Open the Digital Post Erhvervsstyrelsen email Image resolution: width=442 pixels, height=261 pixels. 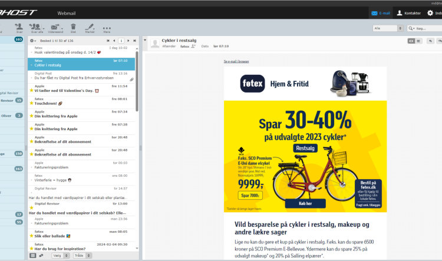[81, 76]
